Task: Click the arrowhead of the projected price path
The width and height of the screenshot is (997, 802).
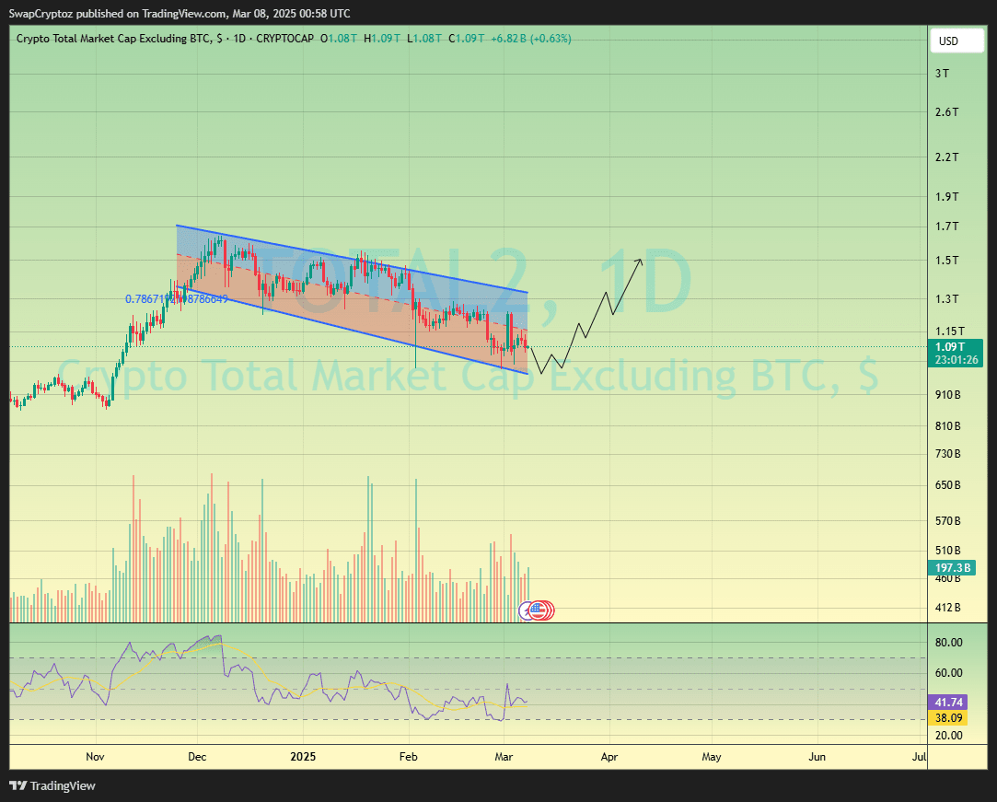Action: [639, 262]
